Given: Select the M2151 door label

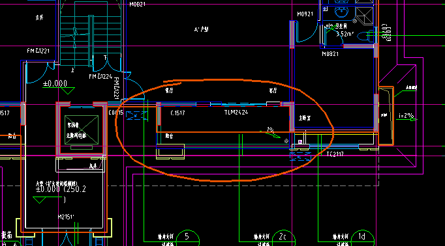Looking at the screenshot, I should (x=66, y=217).
